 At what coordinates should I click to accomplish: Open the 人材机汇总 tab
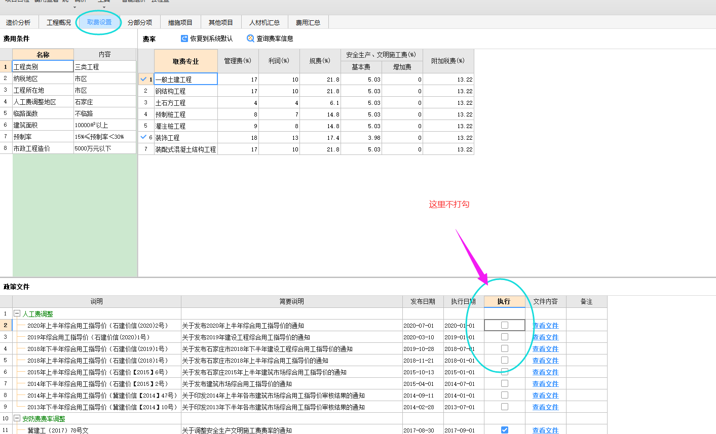pos(265,22)
